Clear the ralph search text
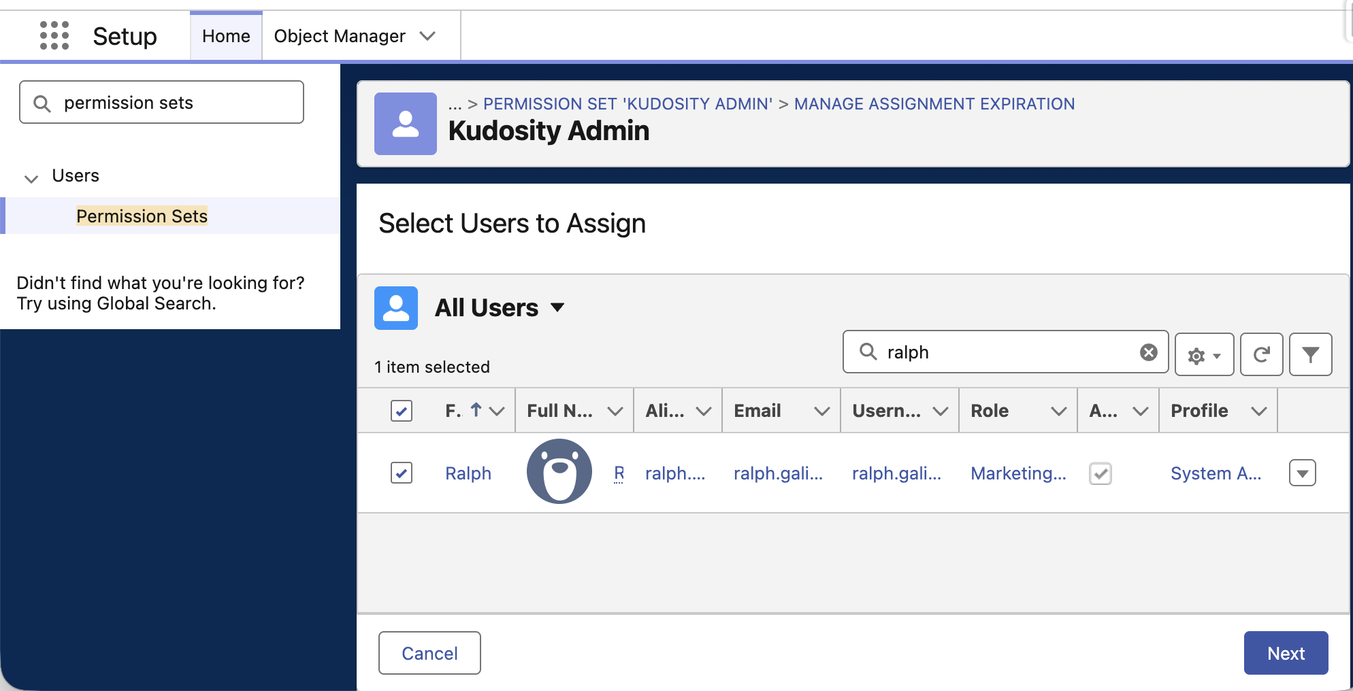This screenshot has height=691, width=1353. point(1149,352)
